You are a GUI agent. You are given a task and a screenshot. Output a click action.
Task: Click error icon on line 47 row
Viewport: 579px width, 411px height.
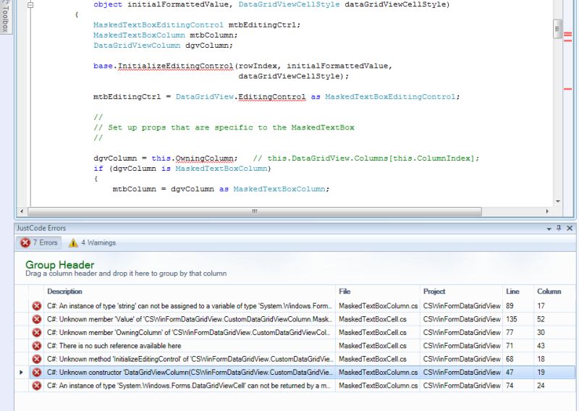tap(37, 372)
